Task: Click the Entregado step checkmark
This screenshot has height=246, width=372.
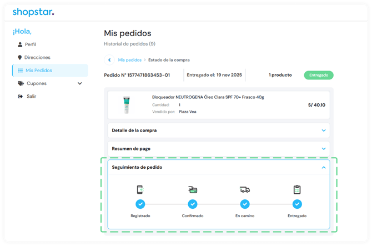Action: 297,204
